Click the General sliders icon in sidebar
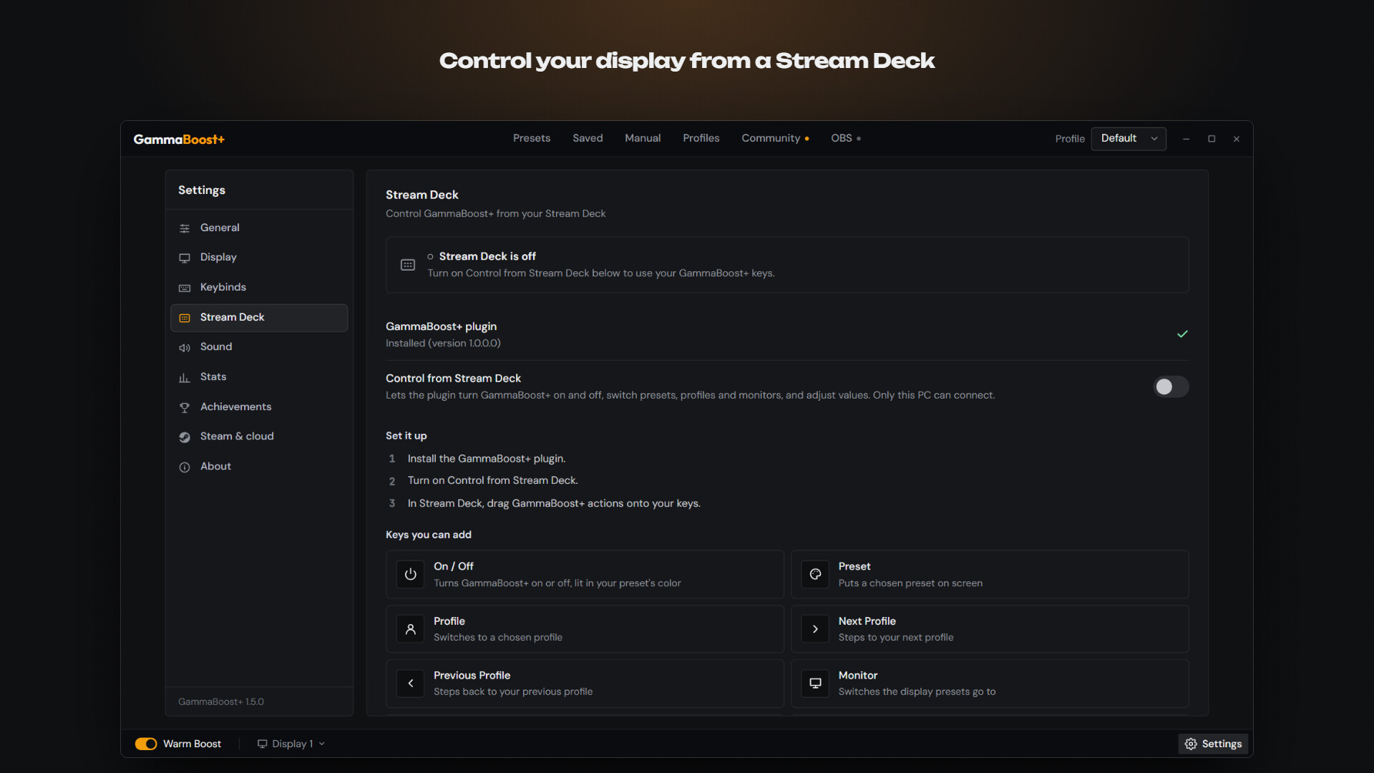Image resolution: width=1374 pixels, height=773 pixels. click(185, 228)
